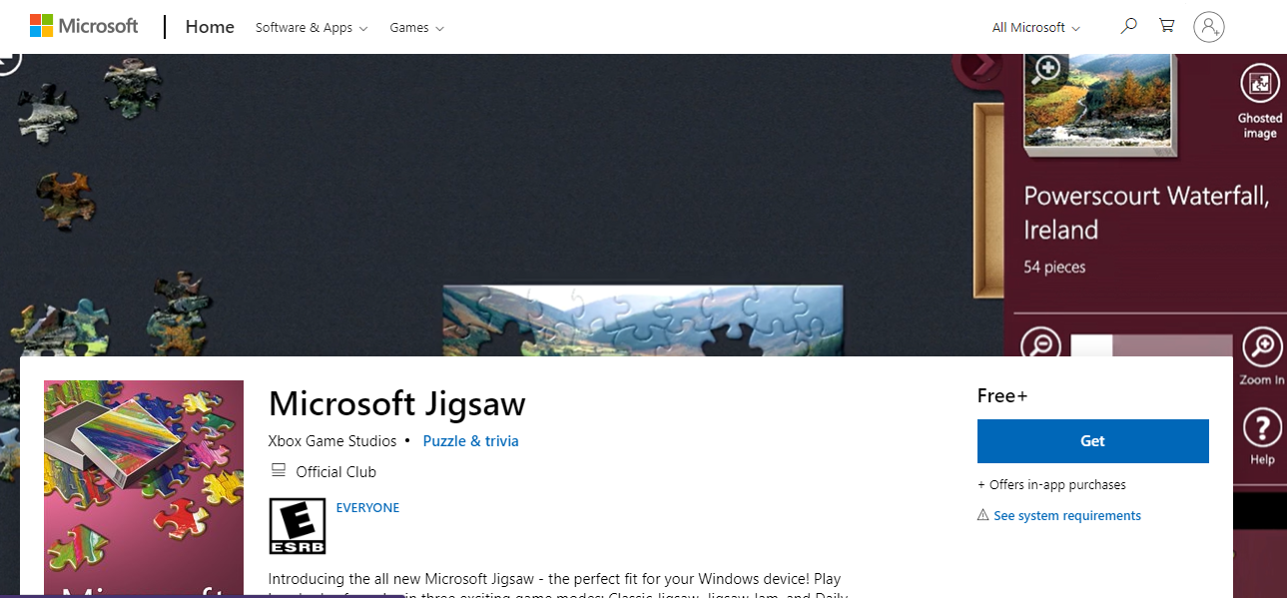This screenshot has width=1287, height=598.
Task: Click the Free+ price label
Action: coord(1002,396)
